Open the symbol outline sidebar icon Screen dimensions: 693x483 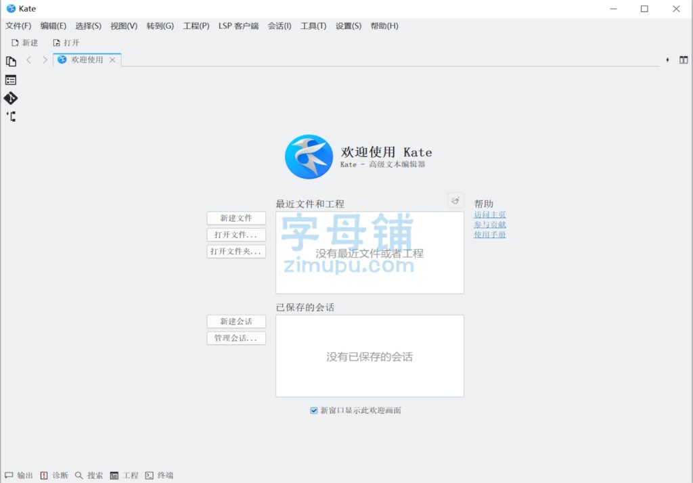(11, 116)
